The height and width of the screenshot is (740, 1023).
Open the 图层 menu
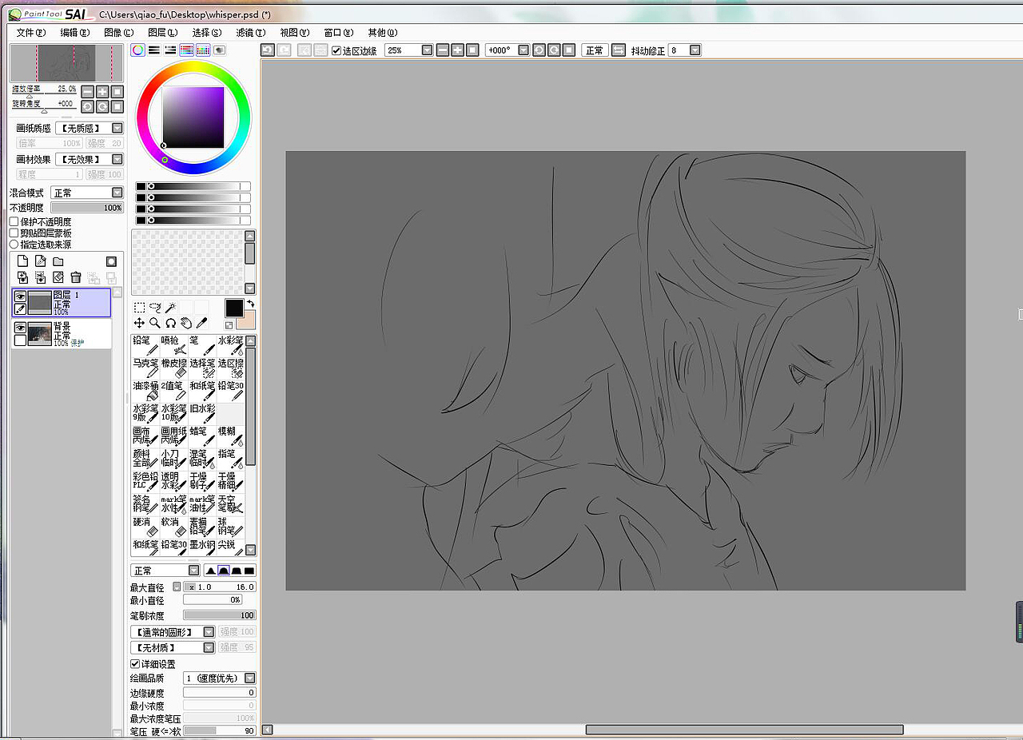162,33
